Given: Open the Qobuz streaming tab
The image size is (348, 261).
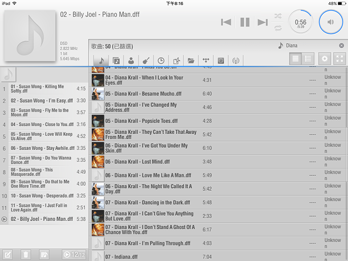Looking at the screenshot, I should pos(221,60).
